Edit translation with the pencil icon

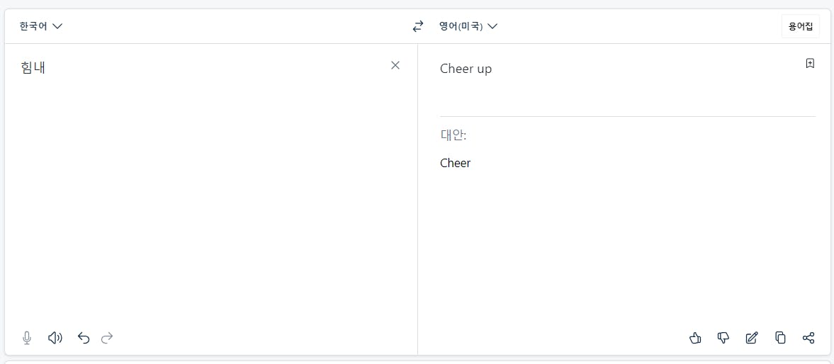[x=752, y=338]
